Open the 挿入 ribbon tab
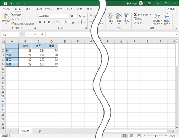Image resolution: width=179 pixels, height=138 pixels. click(28, 9)
